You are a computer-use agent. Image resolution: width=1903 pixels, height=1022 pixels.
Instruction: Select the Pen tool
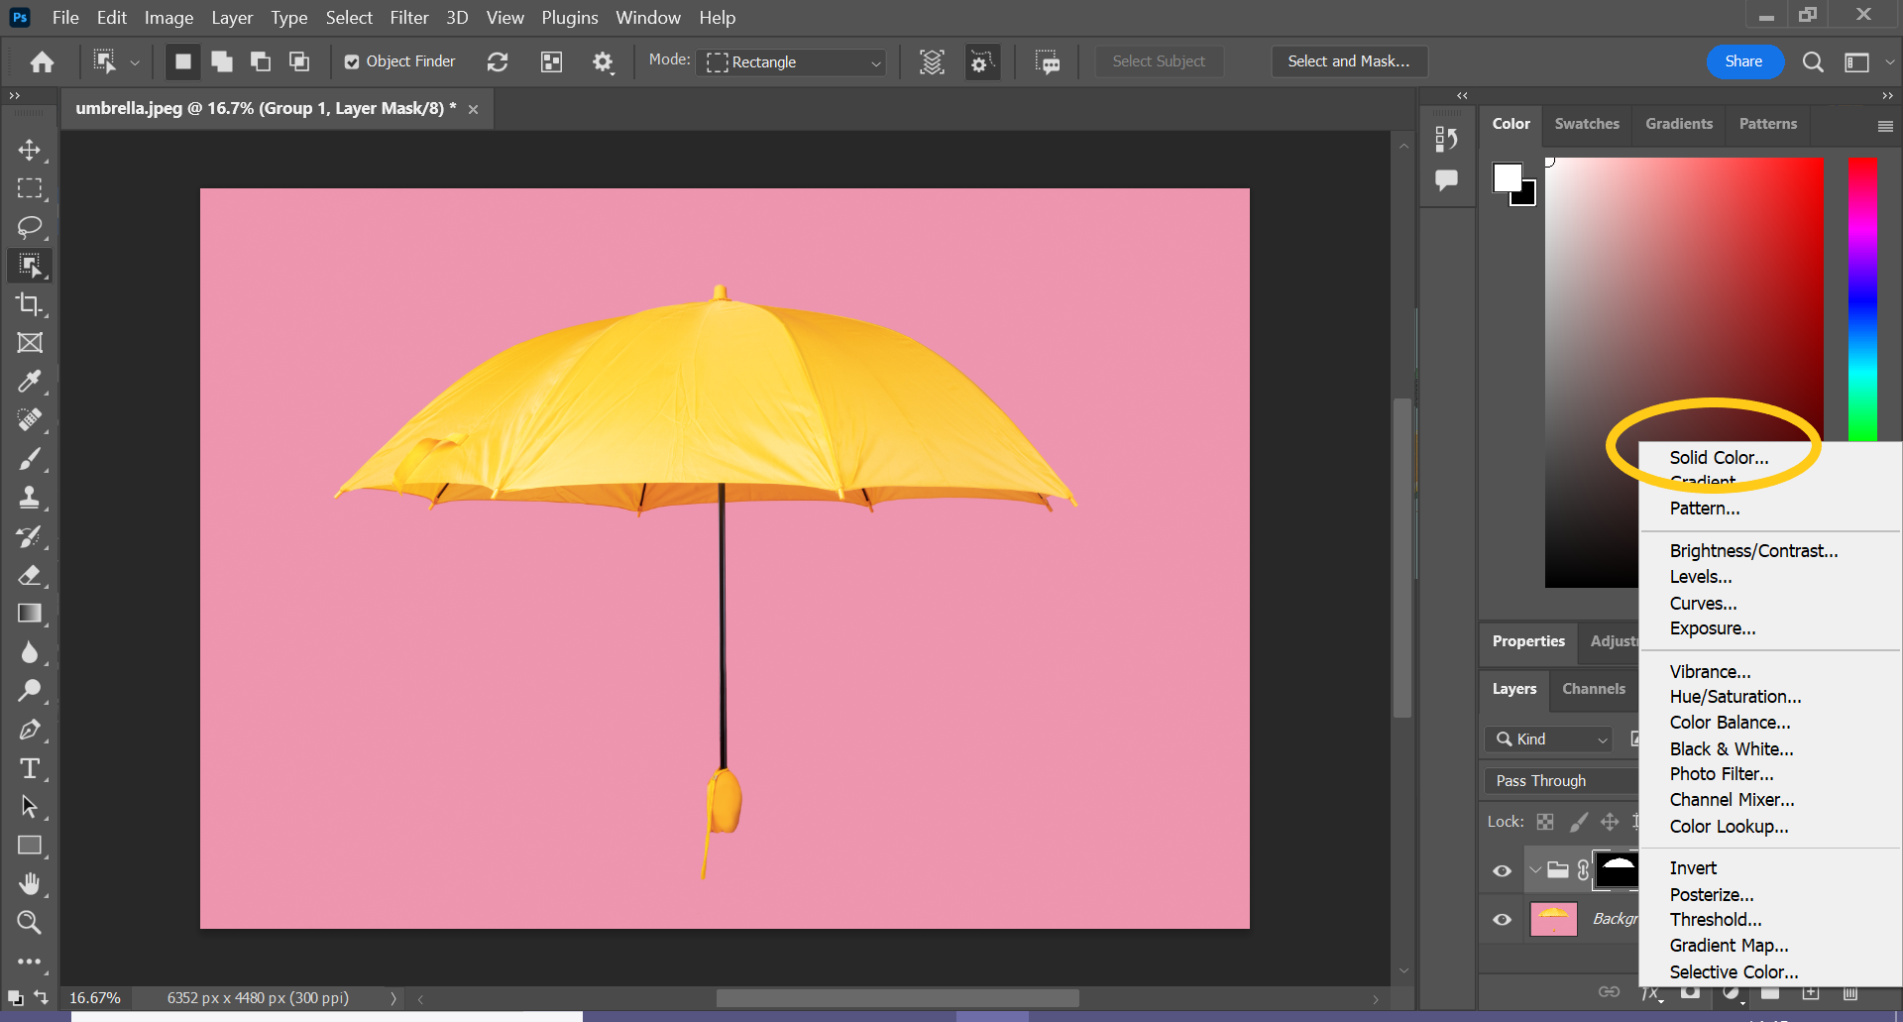(30, 730)
